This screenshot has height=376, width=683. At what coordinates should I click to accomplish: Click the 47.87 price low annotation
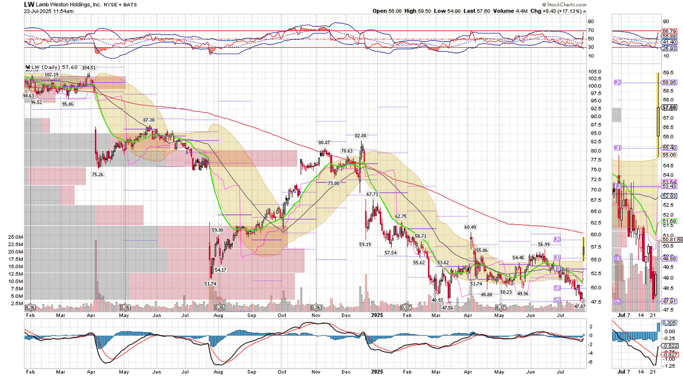[580, 306]
